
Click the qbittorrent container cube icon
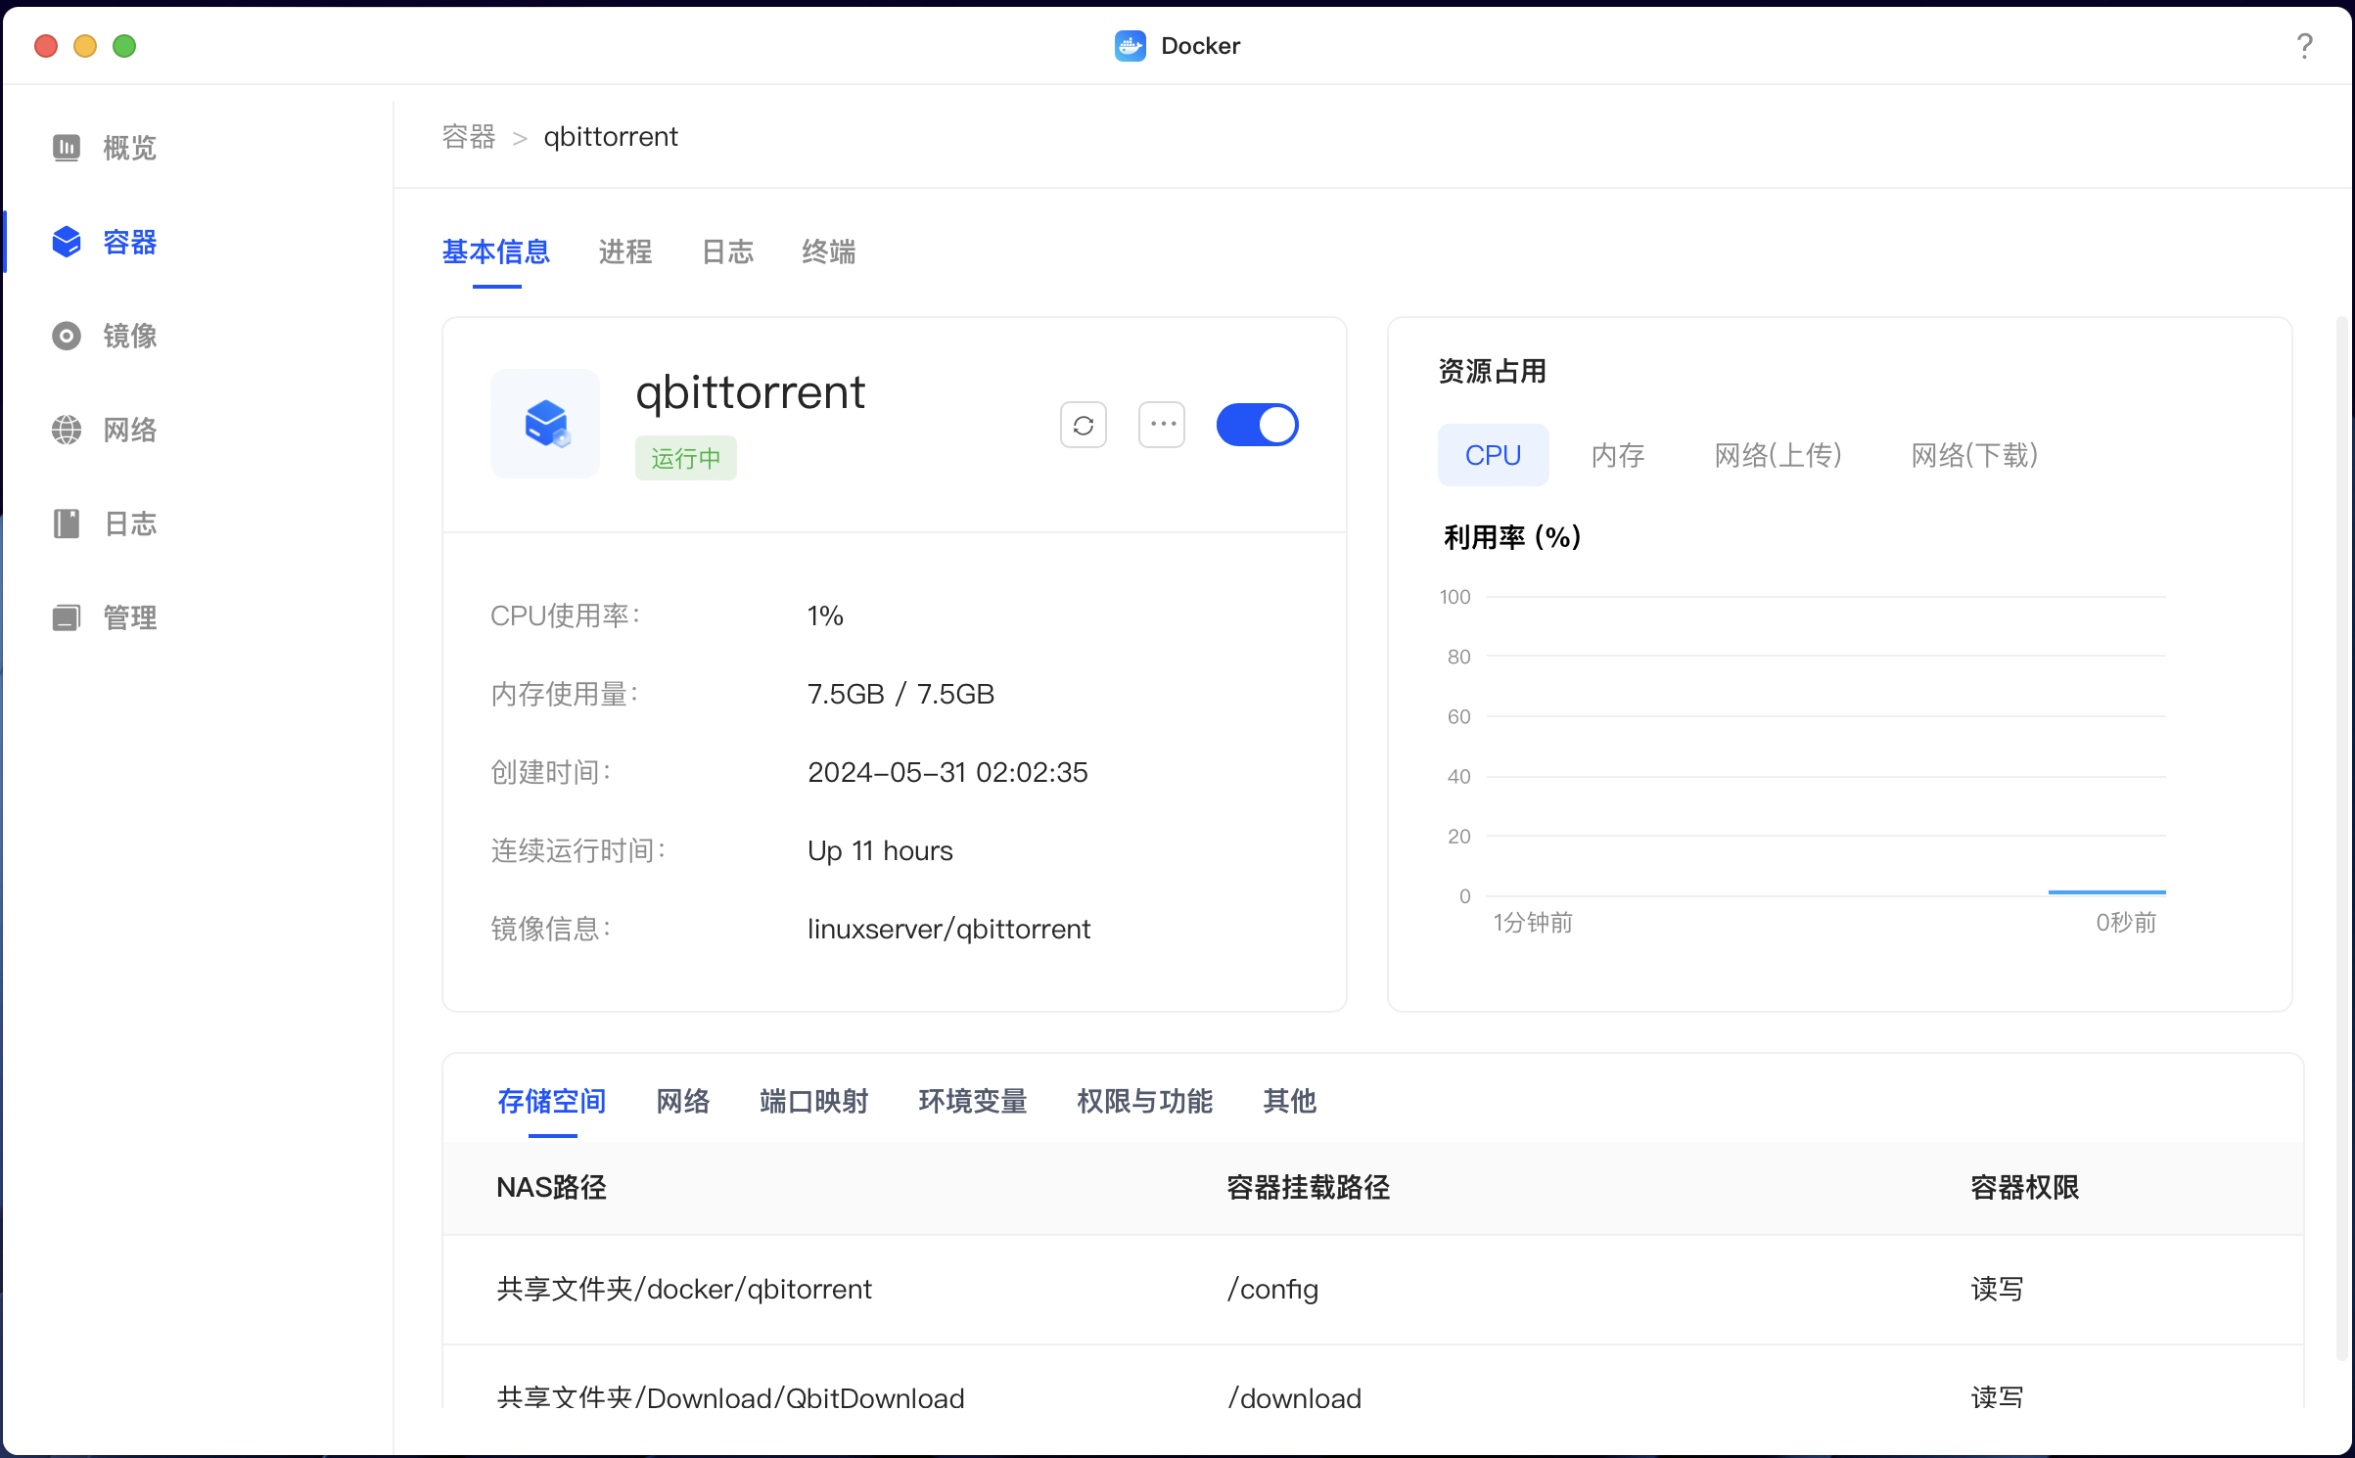(545, 424)
